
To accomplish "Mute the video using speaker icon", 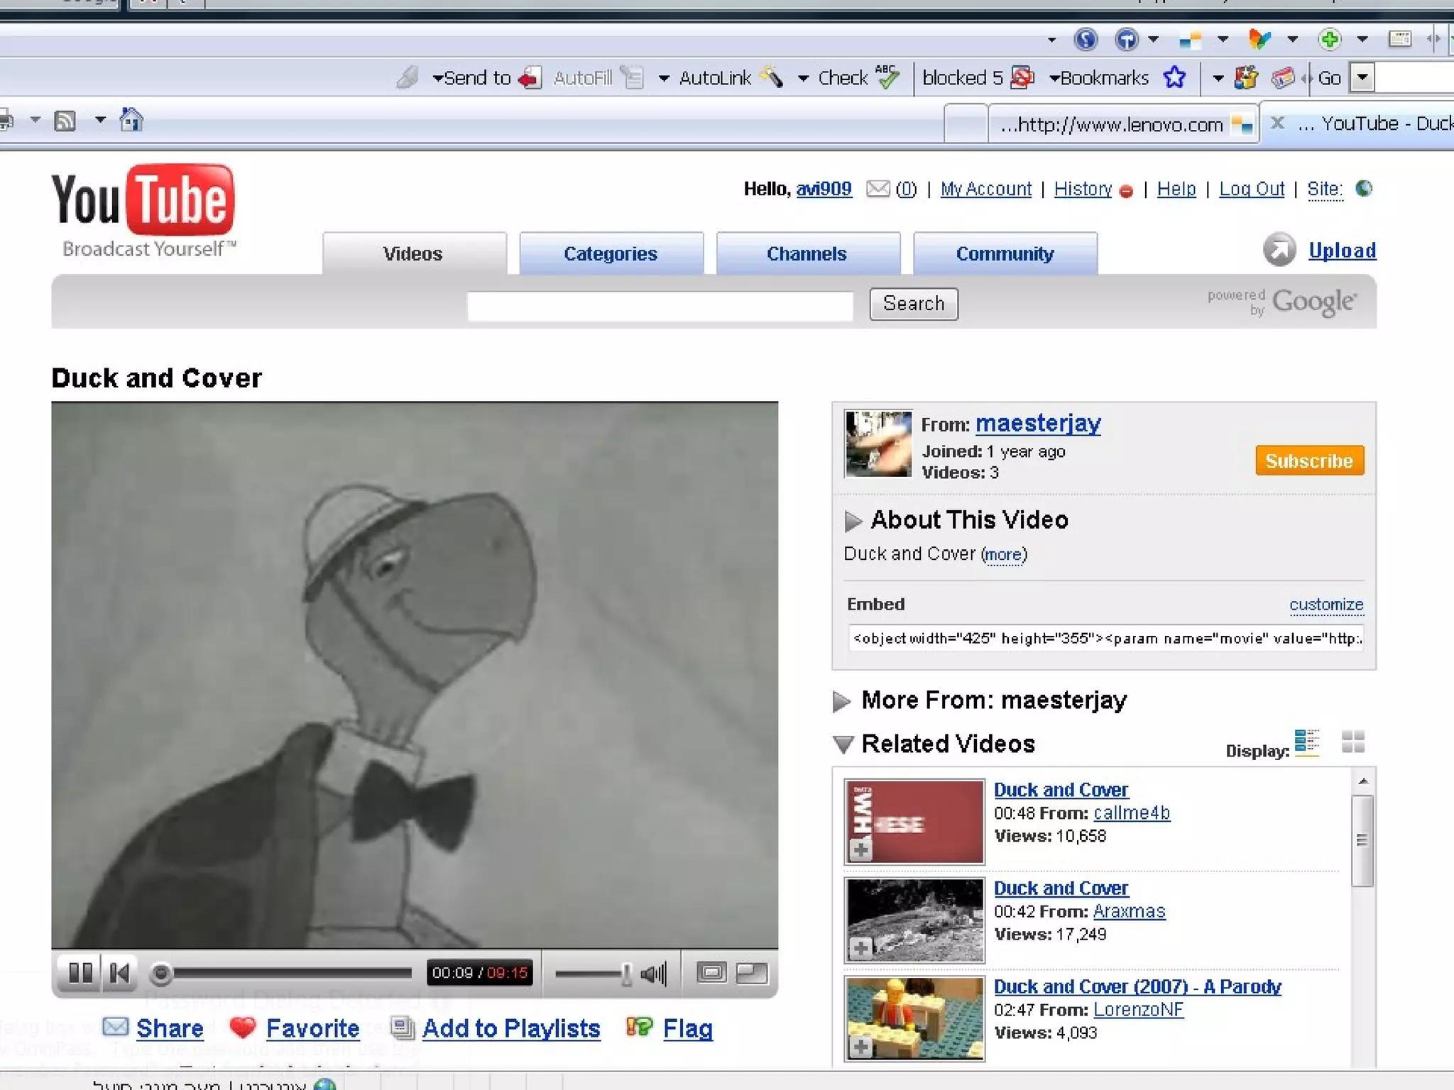I will click(653, 974).
